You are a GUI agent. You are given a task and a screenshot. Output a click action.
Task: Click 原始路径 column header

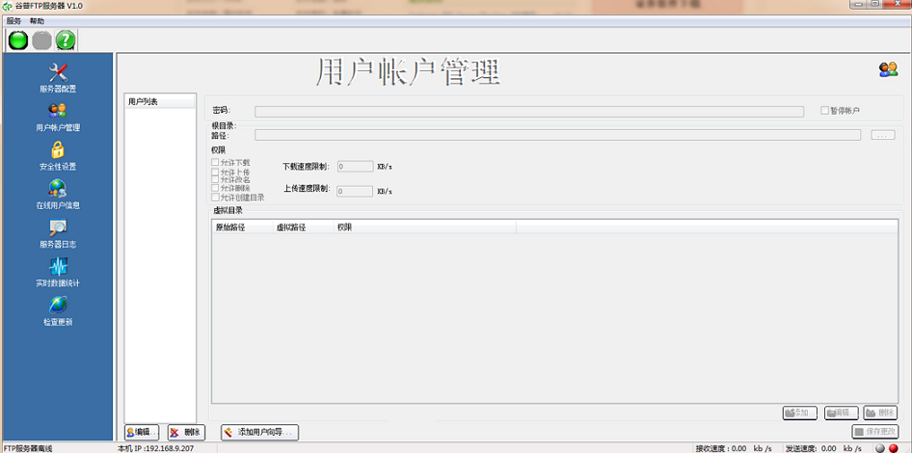(x=242, y=227)
